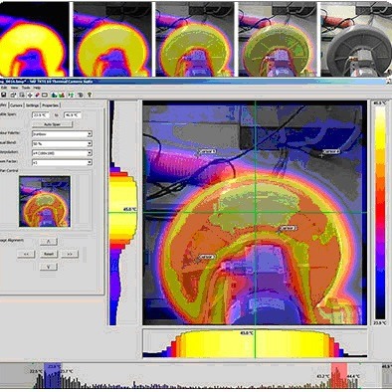Click the green arrow toolbar icon
The height and width of the screenshot is (392, 392).
click(x=71, y=95)
